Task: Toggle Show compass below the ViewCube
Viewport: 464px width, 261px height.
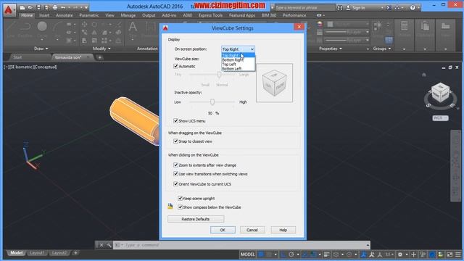Action: click(180, 207)
